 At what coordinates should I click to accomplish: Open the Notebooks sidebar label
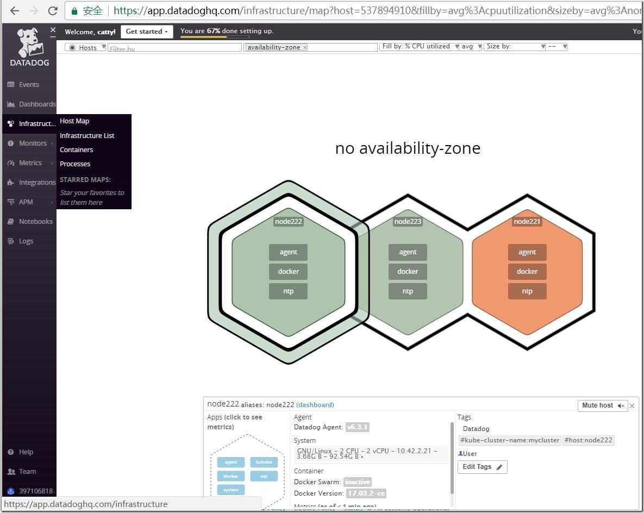35,222
